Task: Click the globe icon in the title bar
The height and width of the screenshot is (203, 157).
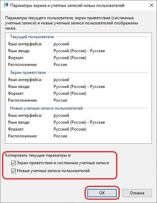Action: click(6, 5)
